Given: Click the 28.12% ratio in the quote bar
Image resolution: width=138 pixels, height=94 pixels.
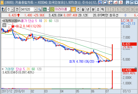Looking at the screenshot, I should click(83, 15).
